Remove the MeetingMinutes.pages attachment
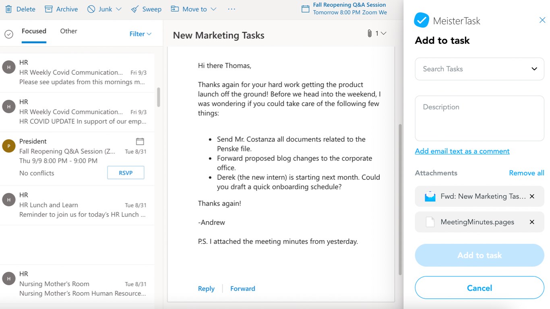 click(532, 222)
